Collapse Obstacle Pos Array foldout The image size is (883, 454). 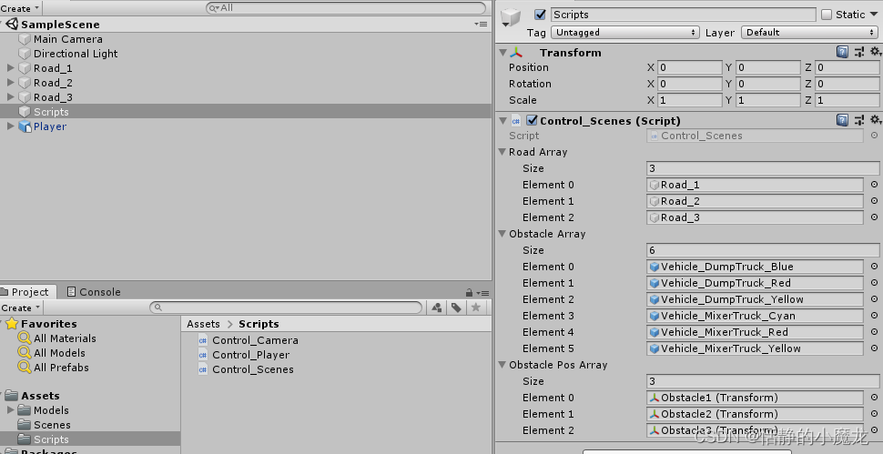click(502, 365)
